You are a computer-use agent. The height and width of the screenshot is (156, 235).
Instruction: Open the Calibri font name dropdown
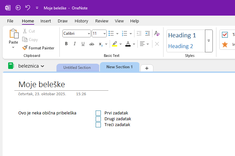pos(89,33)
